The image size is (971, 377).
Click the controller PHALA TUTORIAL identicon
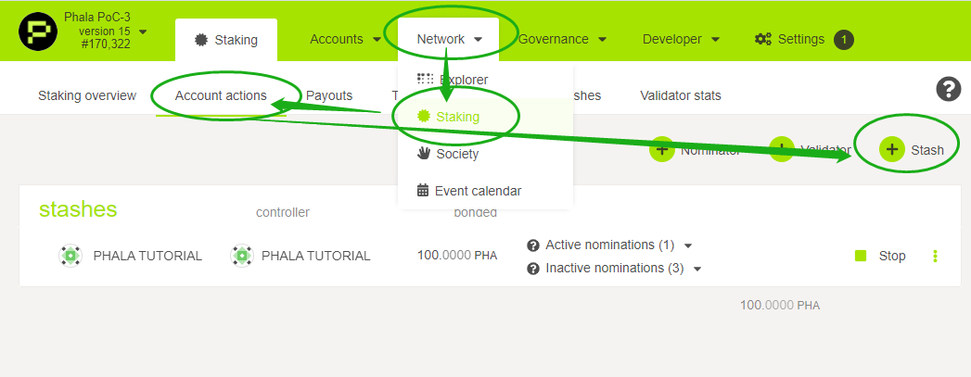tap(241, 256)
